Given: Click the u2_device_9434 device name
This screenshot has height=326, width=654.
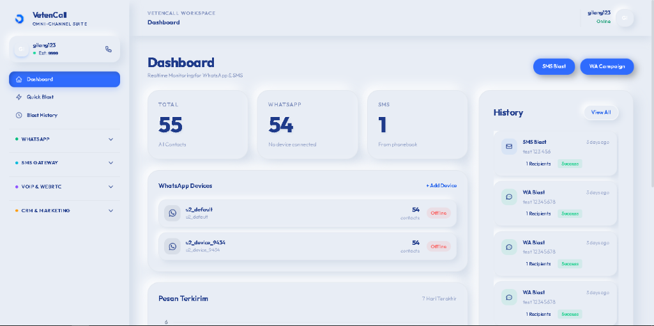Looking at the screenshot, I should [x=206, y=243].
